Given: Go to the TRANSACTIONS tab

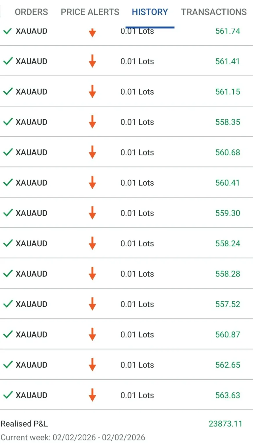Looking at the screenshot, I should pos(214,12).
